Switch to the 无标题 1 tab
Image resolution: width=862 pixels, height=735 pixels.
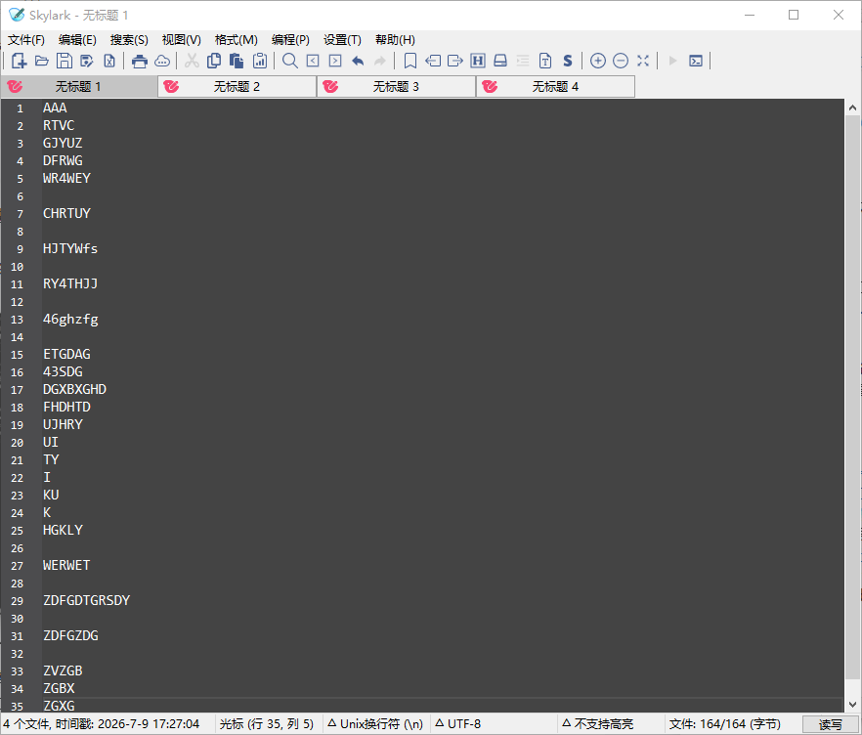pos(79,86)
